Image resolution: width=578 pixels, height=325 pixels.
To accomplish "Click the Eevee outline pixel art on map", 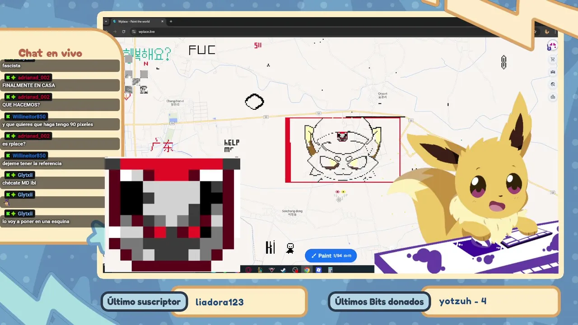I will pos(343,150).
